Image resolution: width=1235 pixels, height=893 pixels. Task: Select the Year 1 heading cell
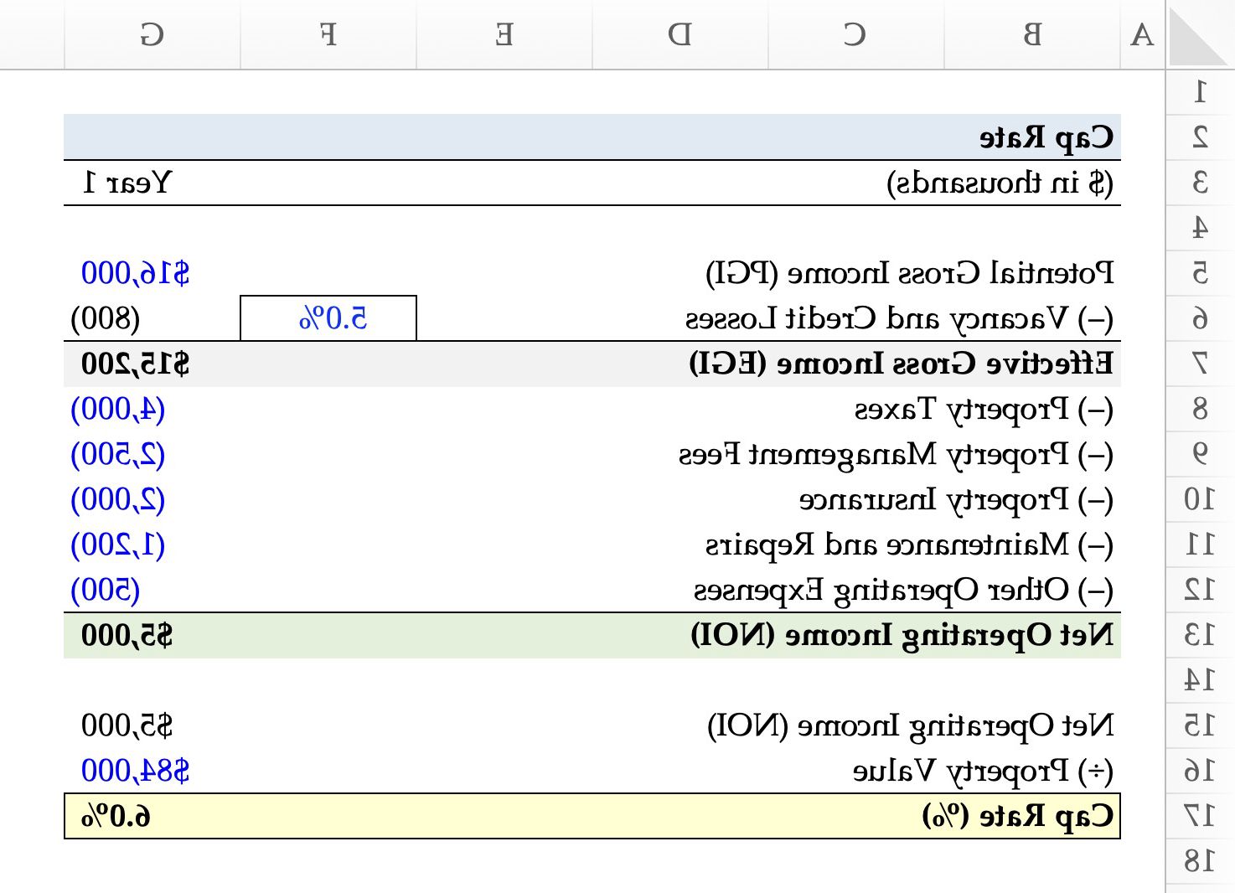127,183
